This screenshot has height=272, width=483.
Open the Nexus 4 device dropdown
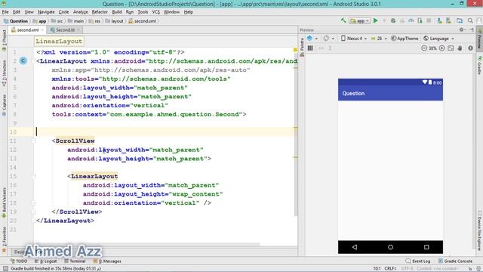coord(354,39)
